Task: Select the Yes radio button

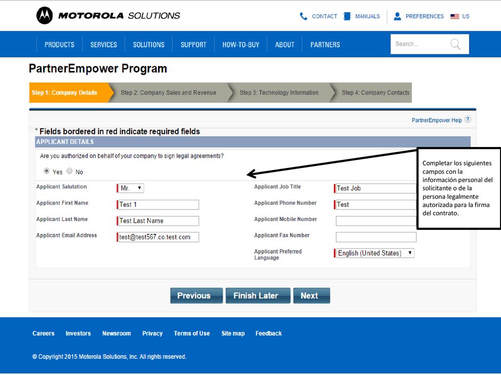Action: pyautogui.click(x=46, y=171)
